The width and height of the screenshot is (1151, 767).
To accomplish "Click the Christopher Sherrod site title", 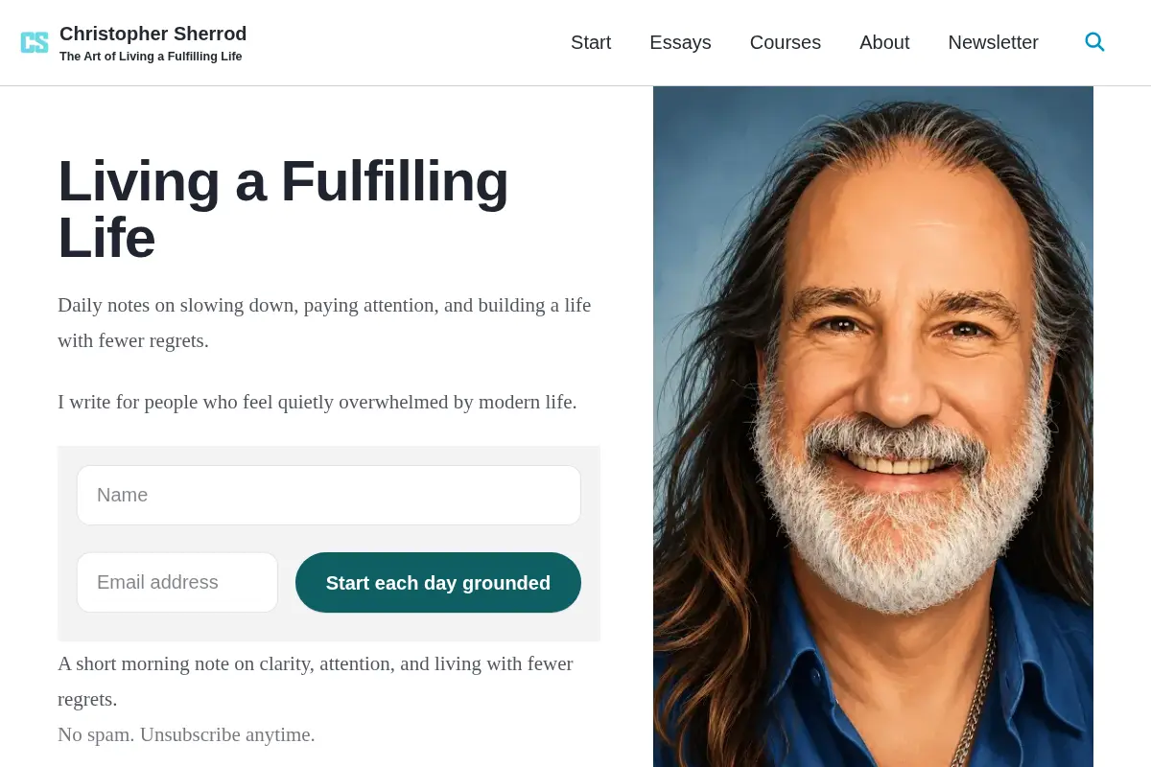I will click(x=153, y=34).
